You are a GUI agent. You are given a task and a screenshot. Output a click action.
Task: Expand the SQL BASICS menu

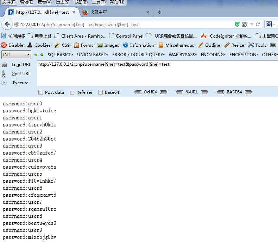(x=60, y=55)
